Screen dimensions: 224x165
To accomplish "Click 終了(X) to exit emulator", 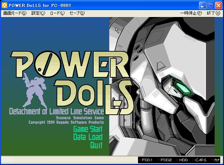I will coord(213,13).
